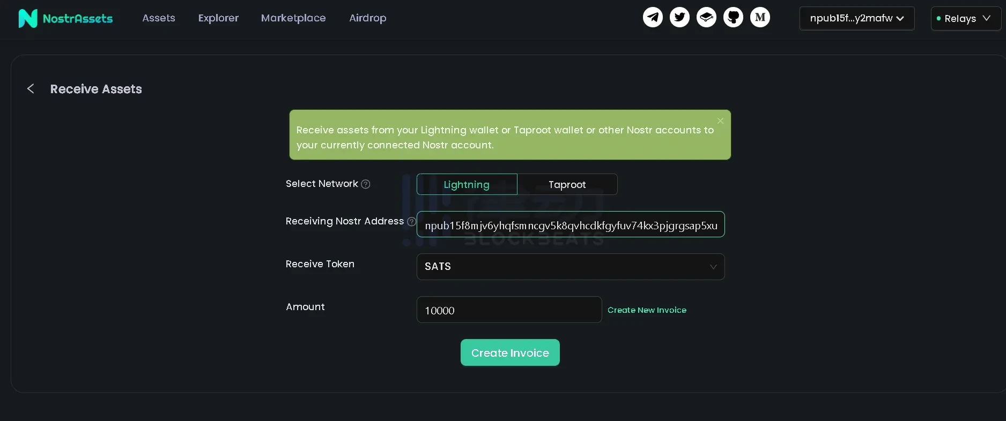1006x421 pixels.
Task: Select the Lightning network option
Action: pyautogui.click(x=467, y=185)
